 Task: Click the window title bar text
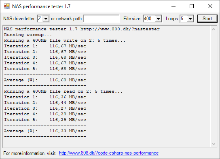pos(41,6)
